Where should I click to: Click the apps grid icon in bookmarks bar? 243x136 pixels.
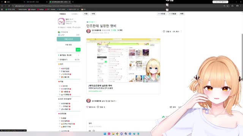(2, 9)
